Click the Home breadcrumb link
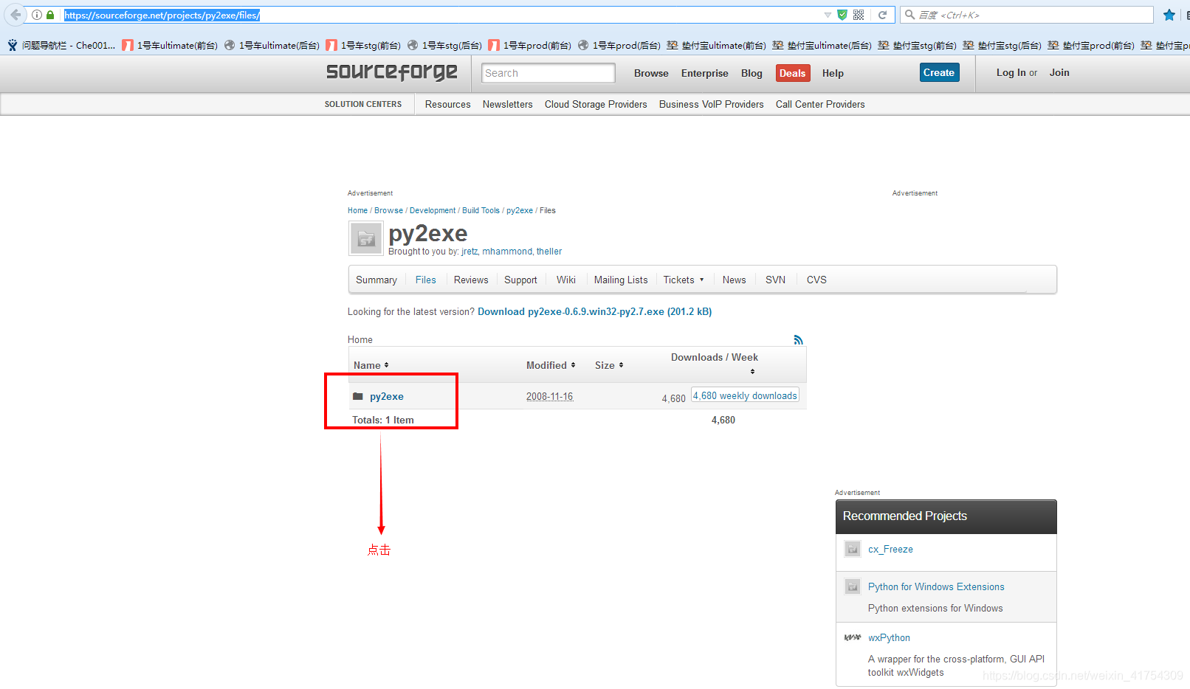The height and width of the screenshot is (689, 1190). [357, 210]
